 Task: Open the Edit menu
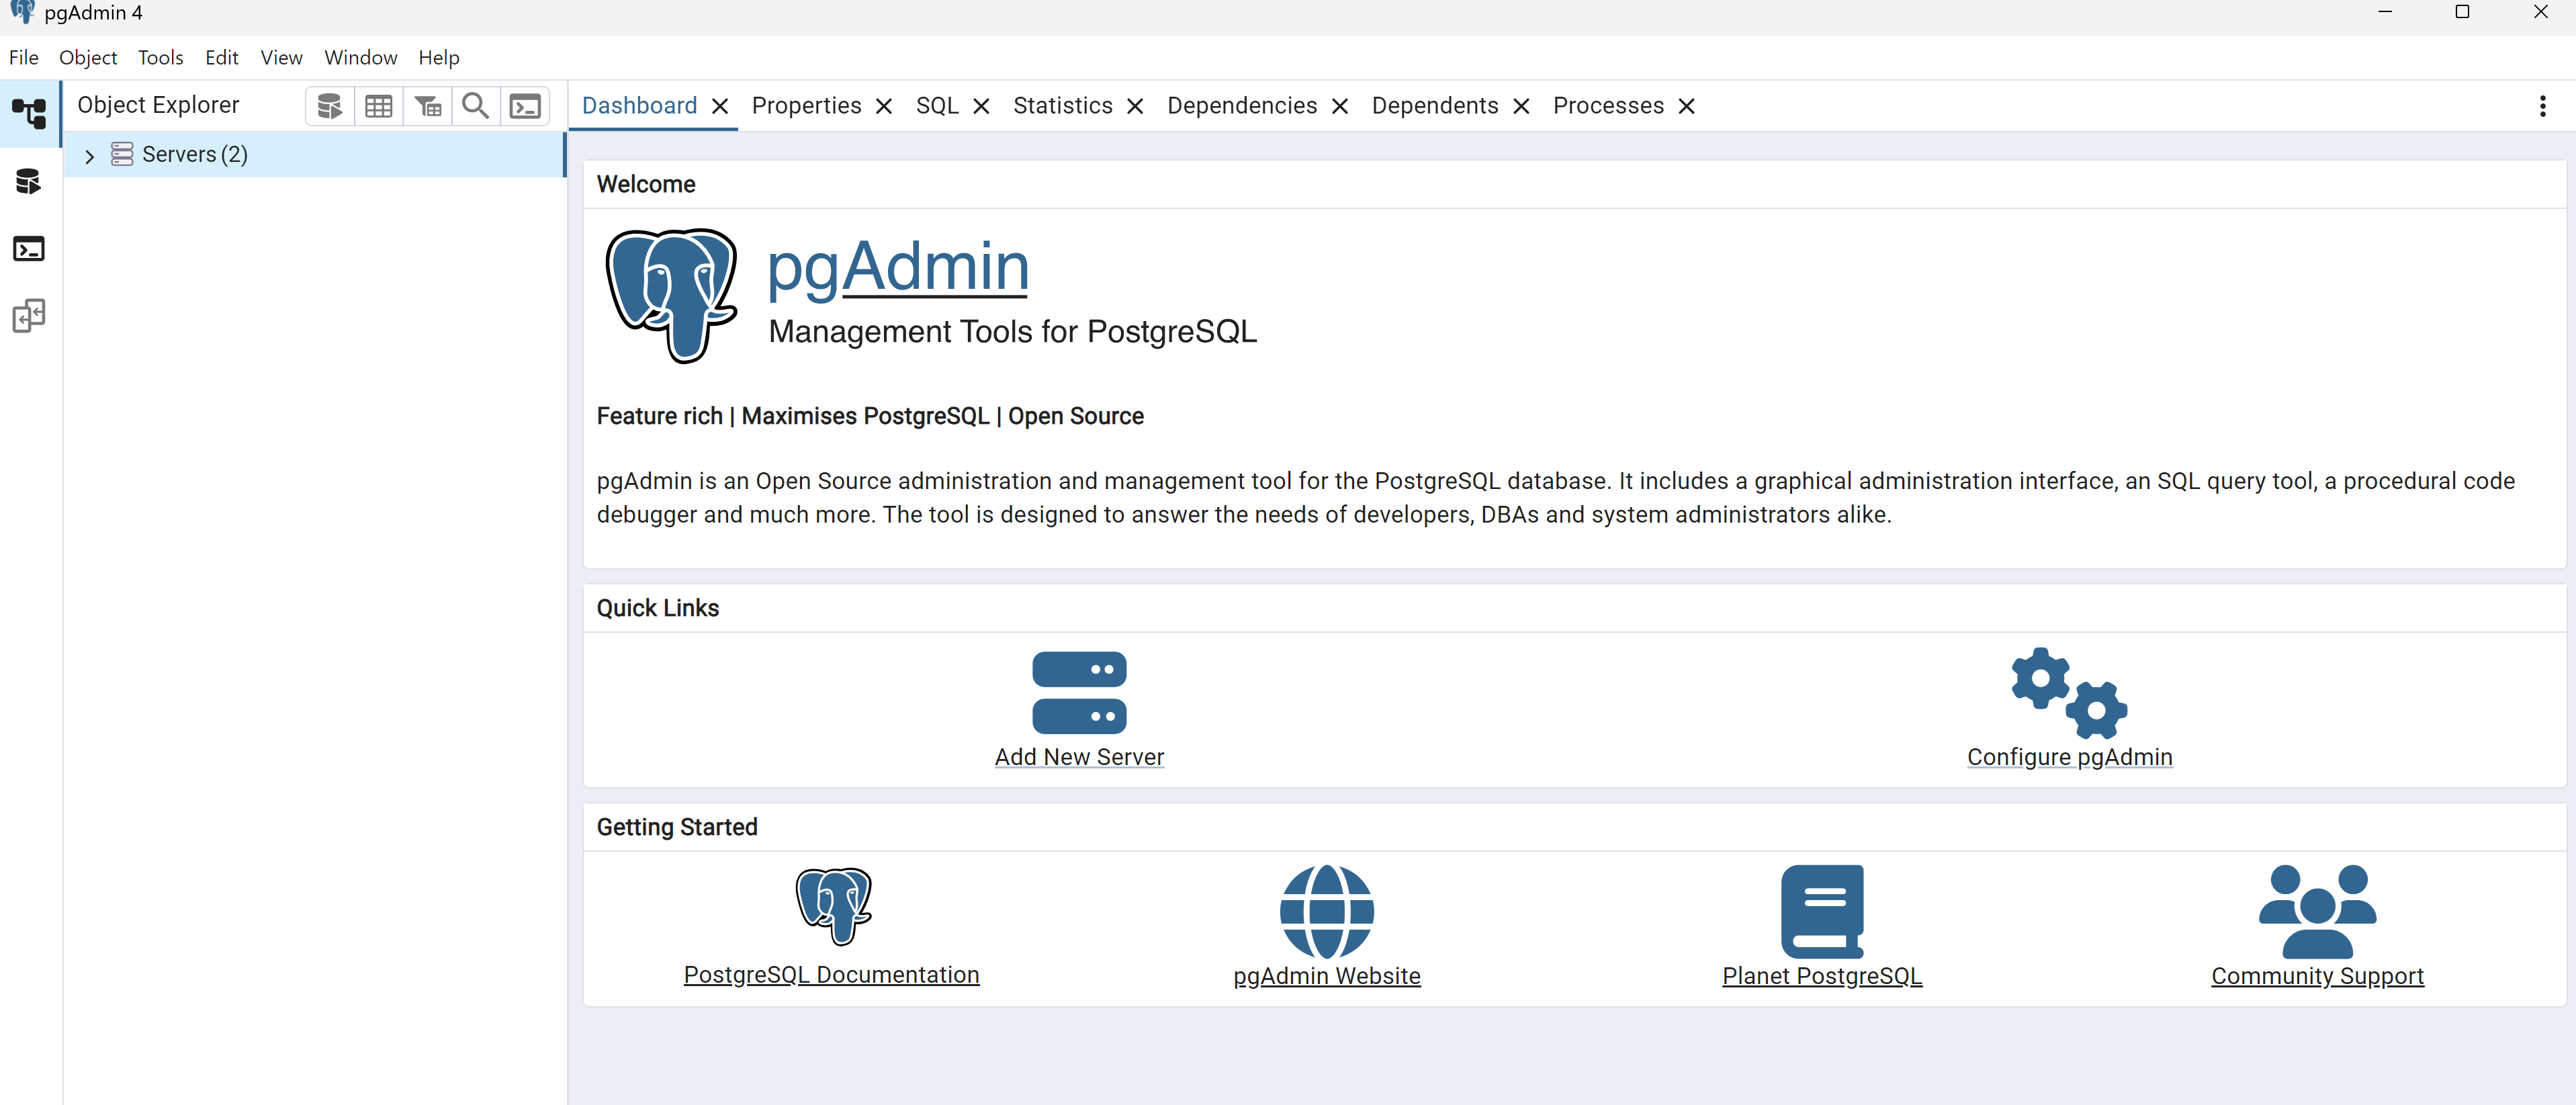222,58
